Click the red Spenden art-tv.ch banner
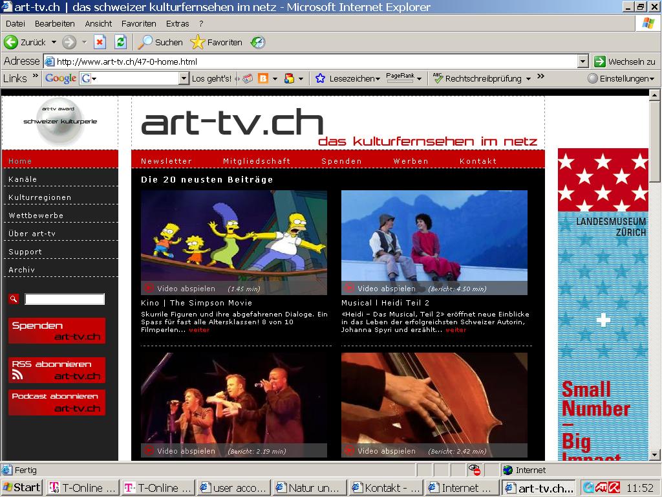 pyautogui.click(x=56, y=331)
